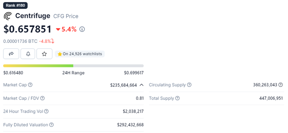Image resolution: width=288 pixels, height=133 pixels.
Task: Click the red down-triangle before 5.4%
Action: tap(58, 29)
